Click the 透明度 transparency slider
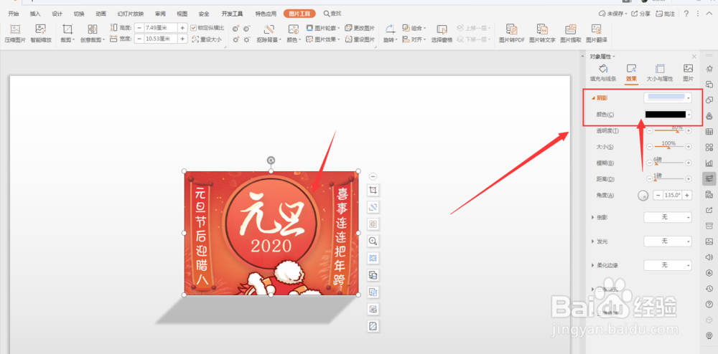718x354 pixels. point(669,130)
